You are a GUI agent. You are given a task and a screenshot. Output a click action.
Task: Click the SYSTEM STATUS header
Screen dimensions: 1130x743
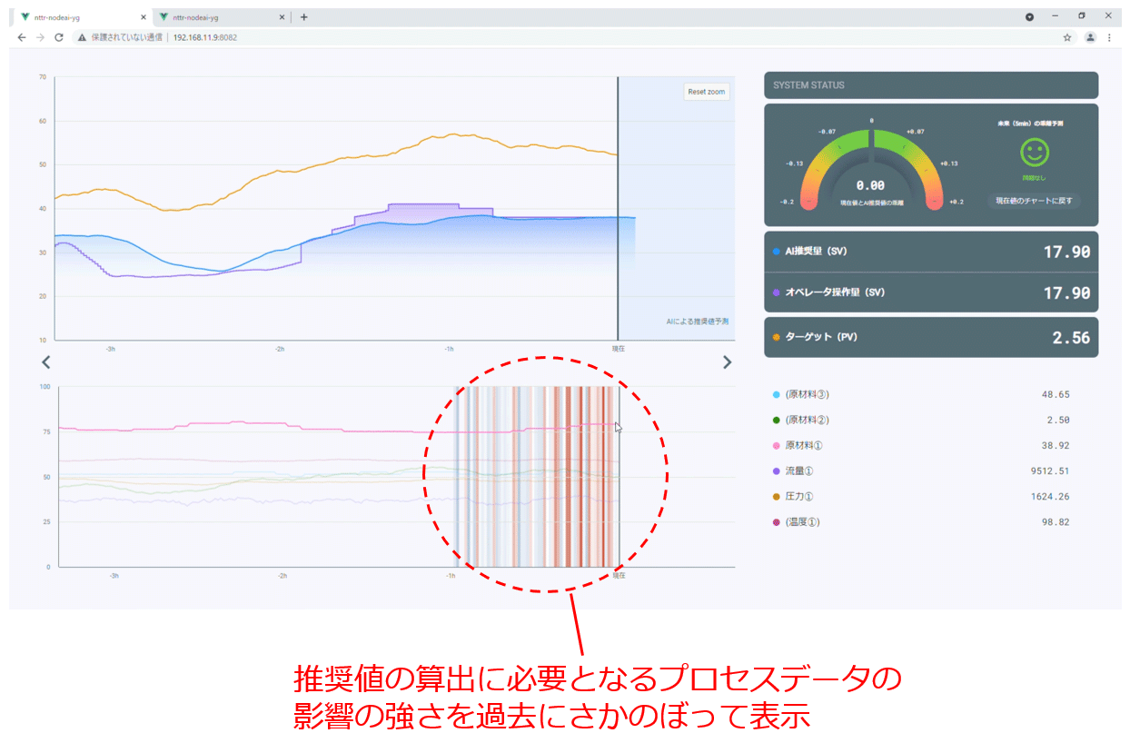931,85
